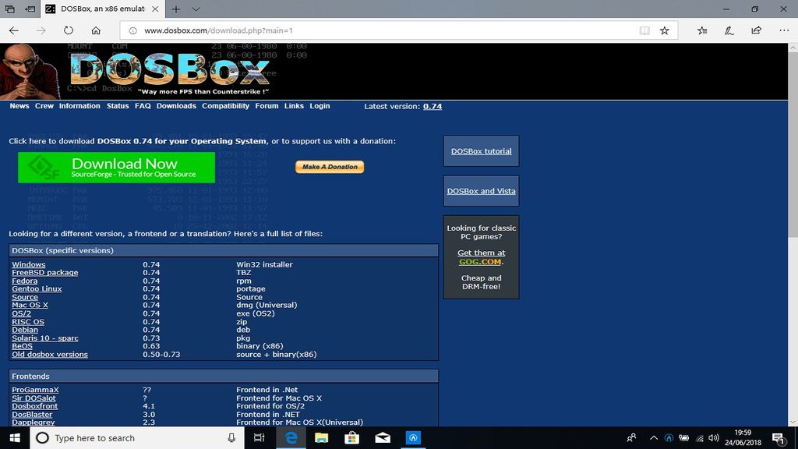Go to the Compatibility section in the navigation

click(x=225, y=106)
